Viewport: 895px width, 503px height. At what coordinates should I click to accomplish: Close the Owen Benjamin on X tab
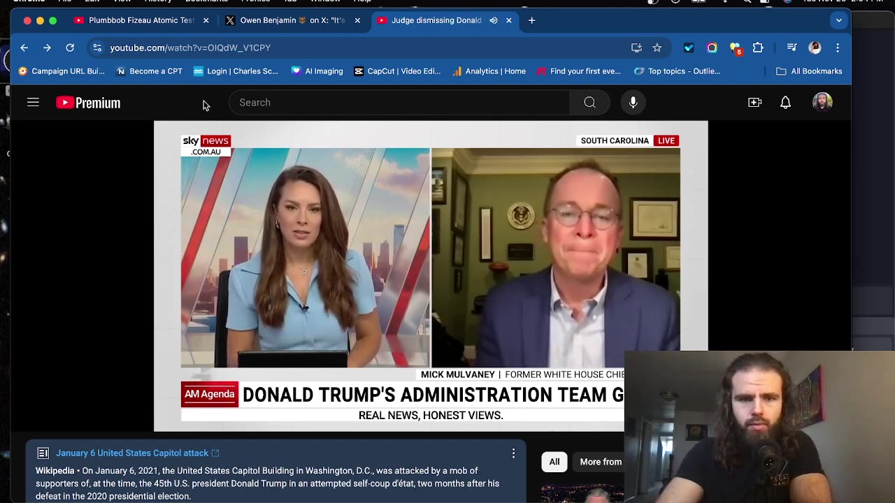pyautogui.click(x=357, y=20)
